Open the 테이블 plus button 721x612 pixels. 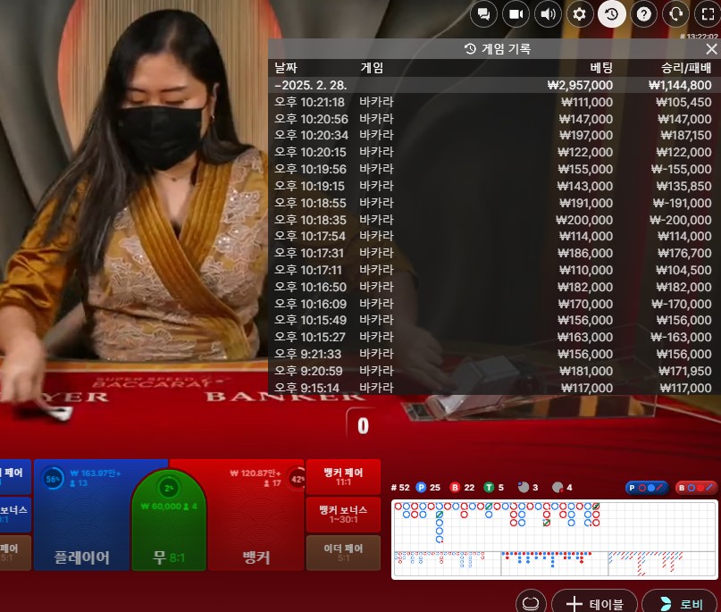tap(593, 603)
